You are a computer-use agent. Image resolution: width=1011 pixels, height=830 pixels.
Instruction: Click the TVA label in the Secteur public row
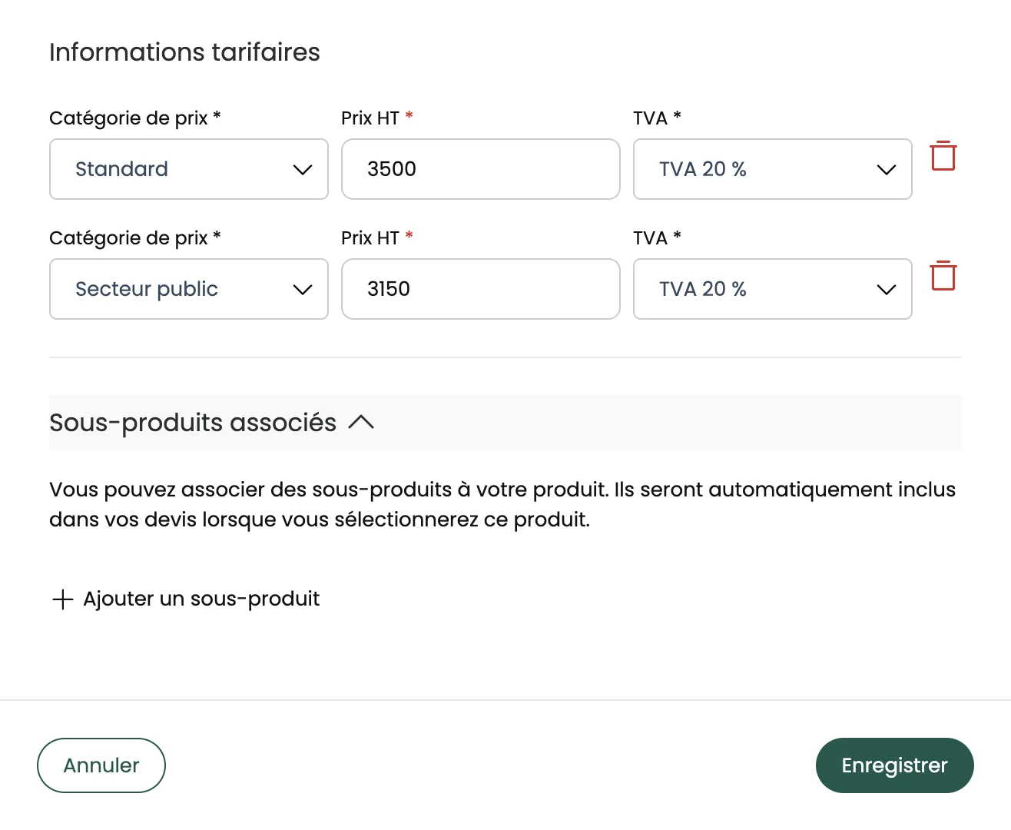[657, 238]
